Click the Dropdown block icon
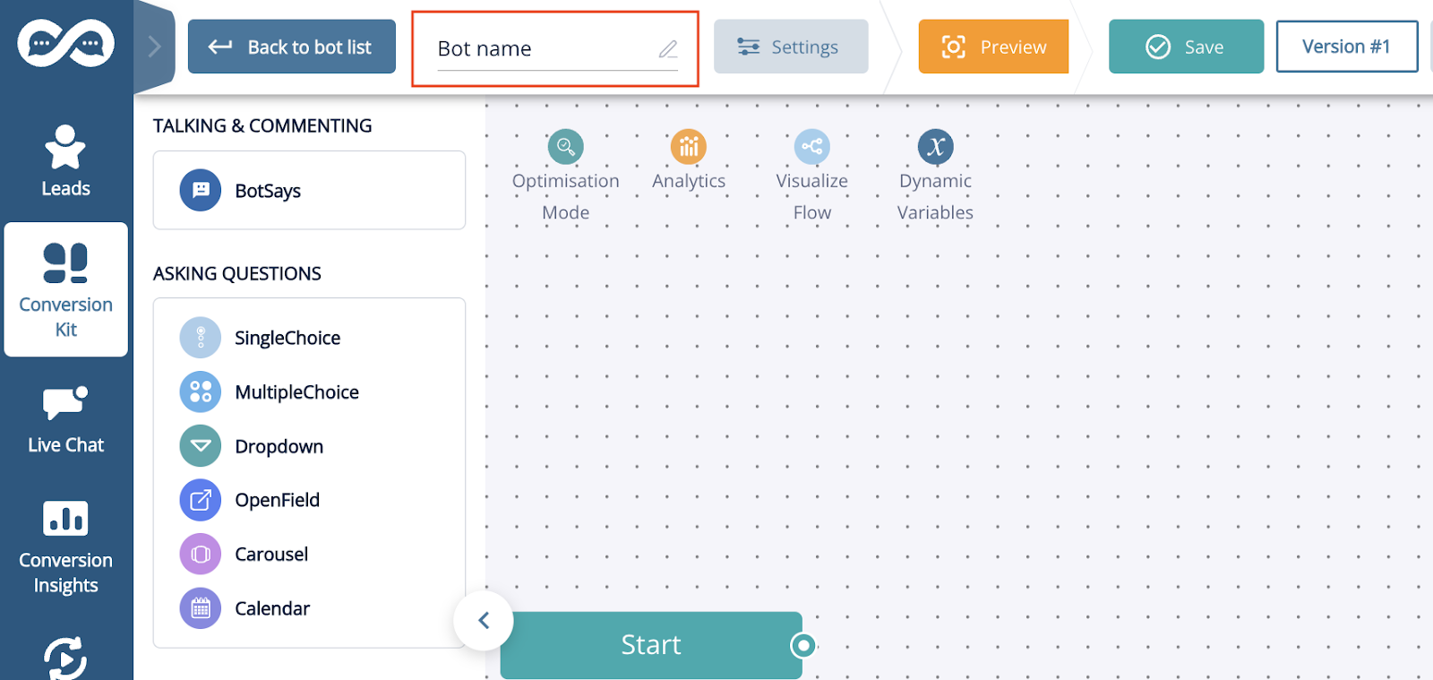Image resolution: width=1433 pixels, height=680 pixels. (201, 446)
